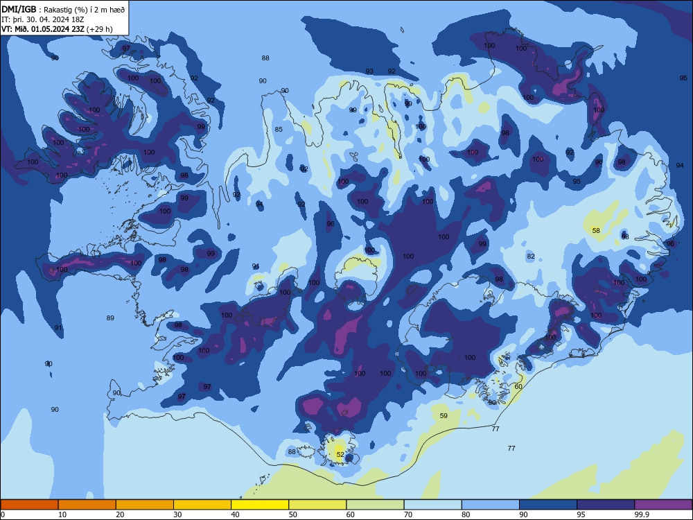
Task: Click the 'VT: Mið. 01.05.2024 23Z' valid time
Action: click(43, 29)
